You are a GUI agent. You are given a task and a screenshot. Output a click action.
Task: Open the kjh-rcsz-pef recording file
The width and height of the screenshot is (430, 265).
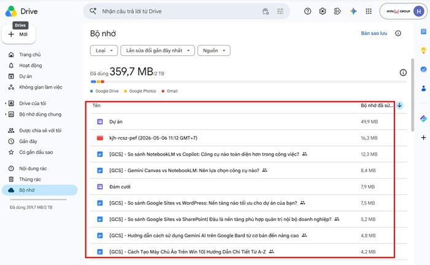coord(248,138)
